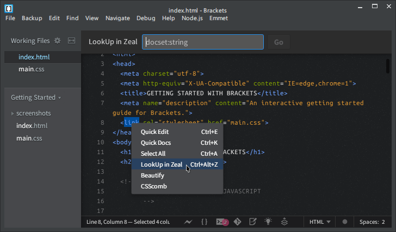The width and height of the screenshot is (396, 232).
Task: Click the lightbulb icon in status bar
Action: [268, 222]
